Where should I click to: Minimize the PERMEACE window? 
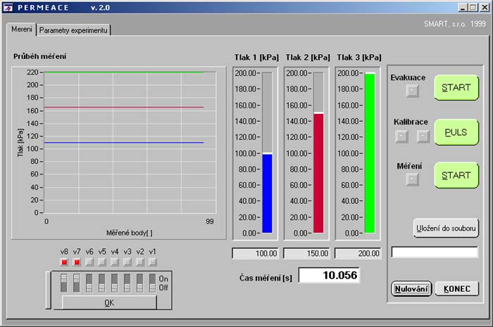(463, 7)
